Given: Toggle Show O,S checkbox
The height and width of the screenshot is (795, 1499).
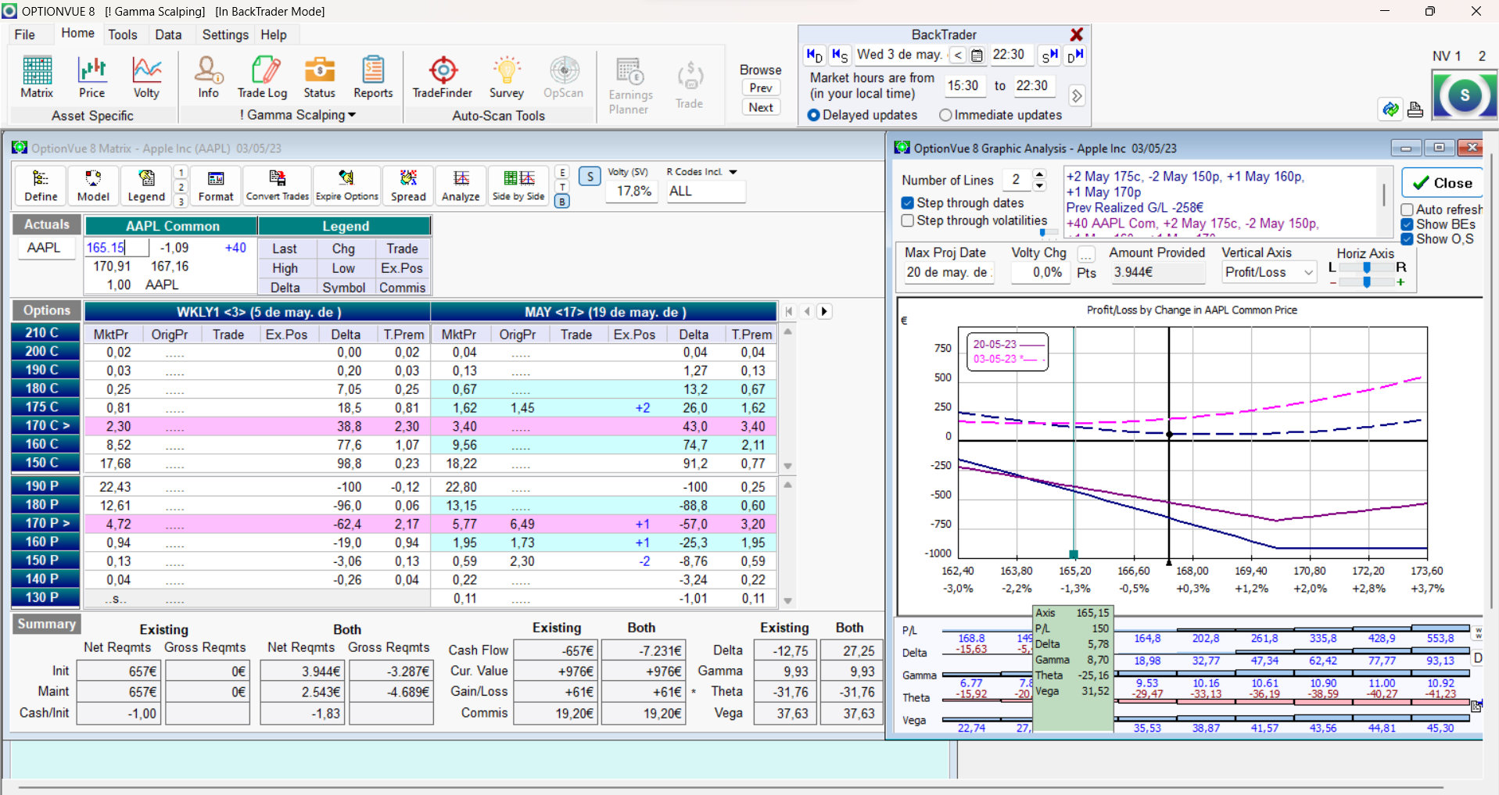Looking at the screenshot, I should [x=1407, y=239].
